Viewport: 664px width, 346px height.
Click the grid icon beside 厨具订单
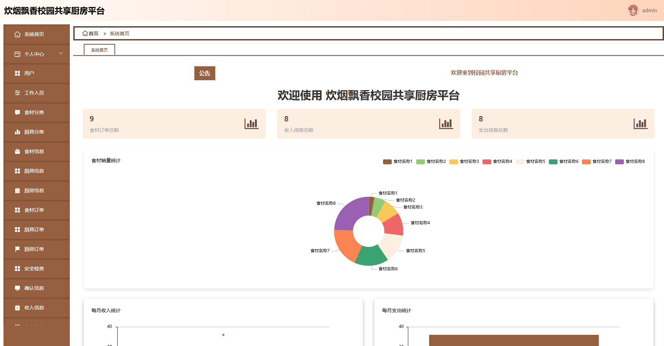(x=17, y=230)
